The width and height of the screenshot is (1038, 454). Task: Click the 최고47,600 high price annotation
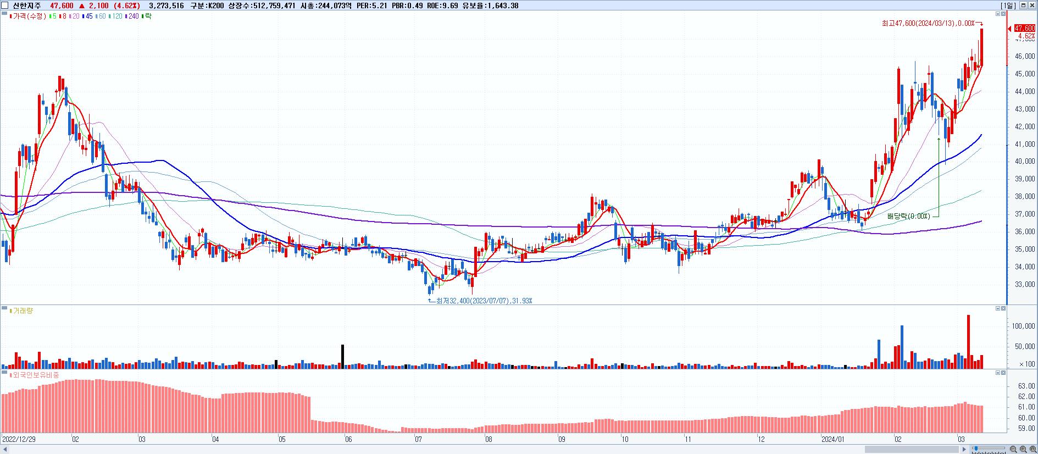click(928, 23)
